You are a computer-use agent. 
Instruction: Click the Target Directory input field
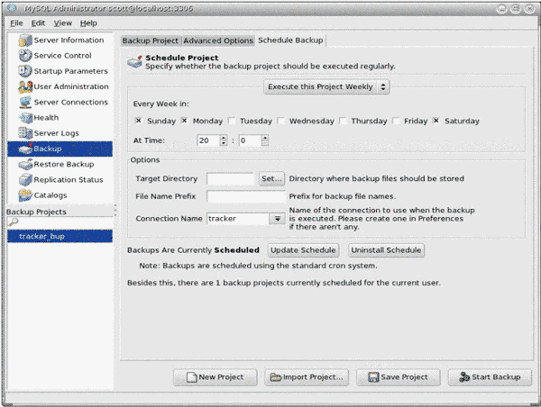tap(231, 179)
